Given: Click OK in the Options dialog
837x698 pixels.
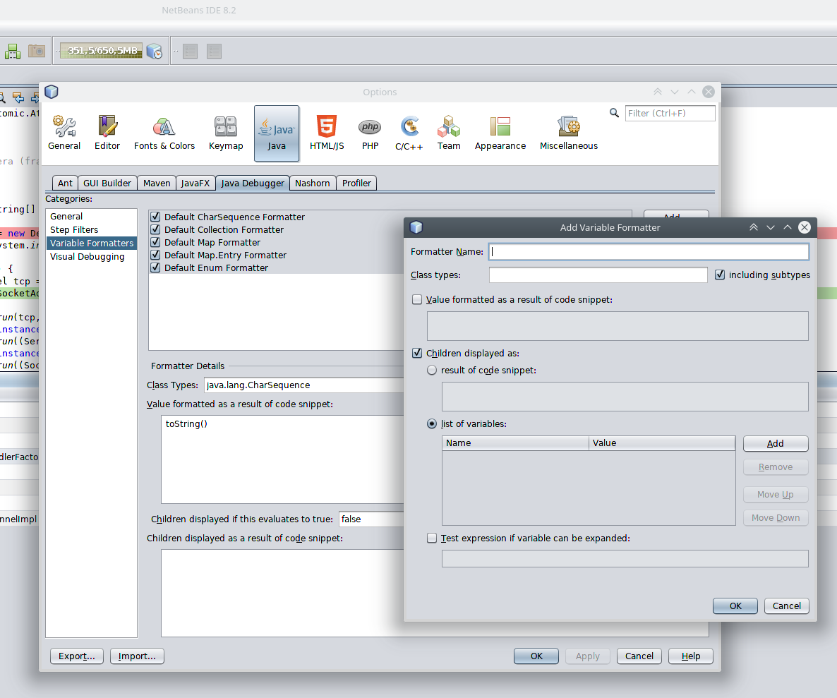Looking at the screenshot, I should point(536,656).
